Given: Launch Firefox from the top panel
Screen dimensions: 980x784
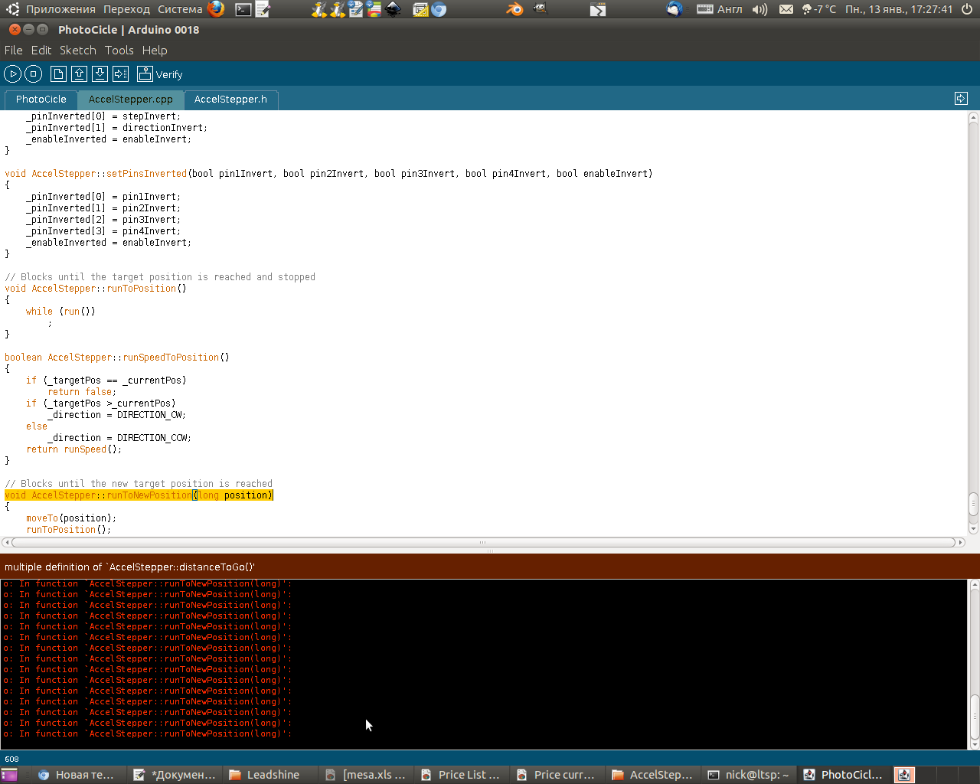Looking at the screenshot, I should (217, 9).
